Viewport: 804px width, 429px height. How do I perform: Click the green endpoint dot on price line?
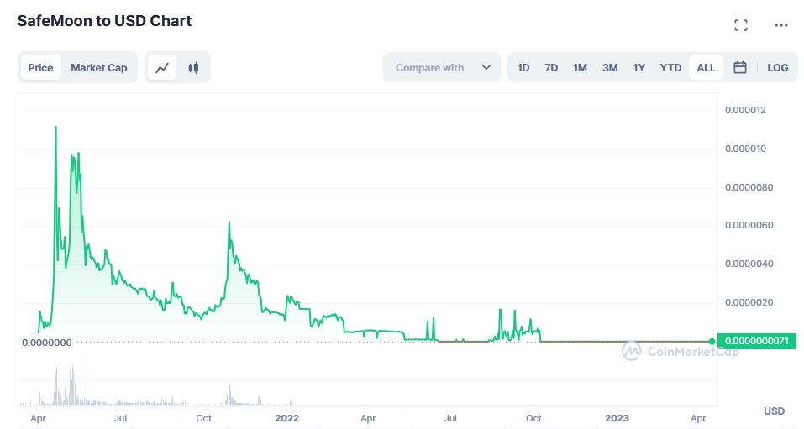[712, 342]
